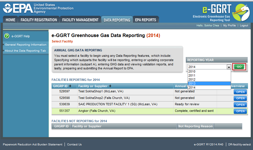Screen dimensions: 253x150
Task: Sort table by GHGRP ID arrows
Action: coord(70,86)
